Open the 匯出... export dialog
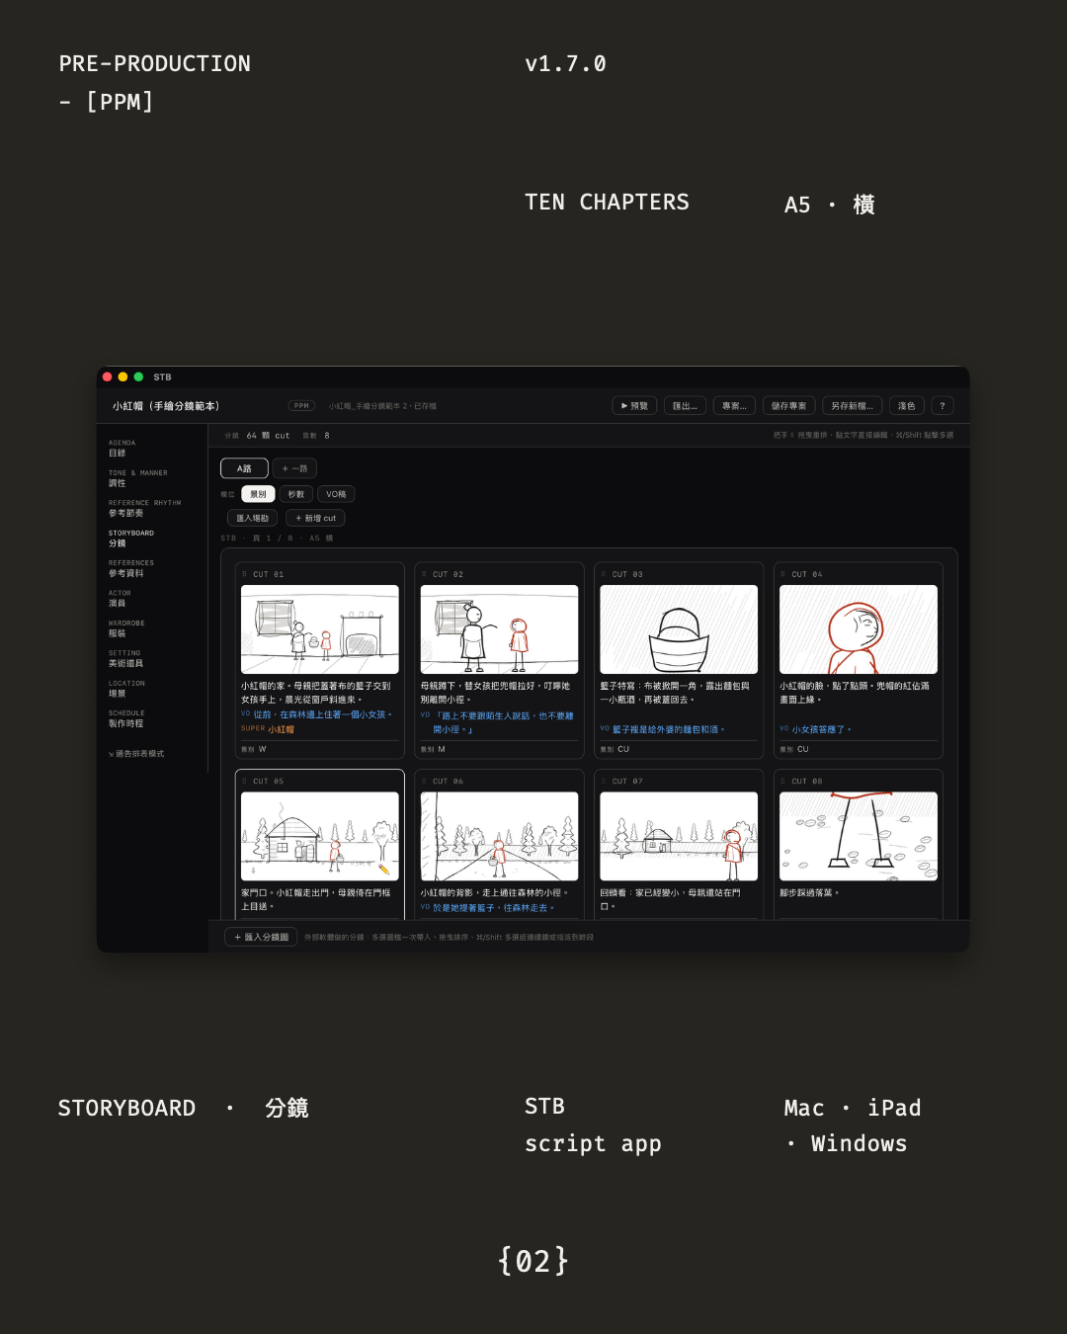The height and width of the screenshot is (1334, 1067). [x=685, y=406]
